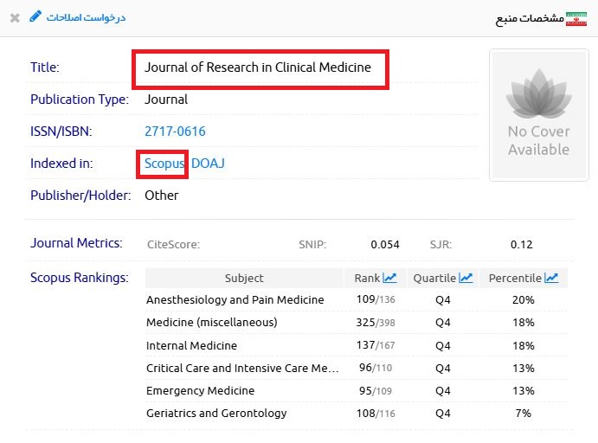
Task: Select the Critical Care and Intensive Care row
Action: click(x=242, y=368)
